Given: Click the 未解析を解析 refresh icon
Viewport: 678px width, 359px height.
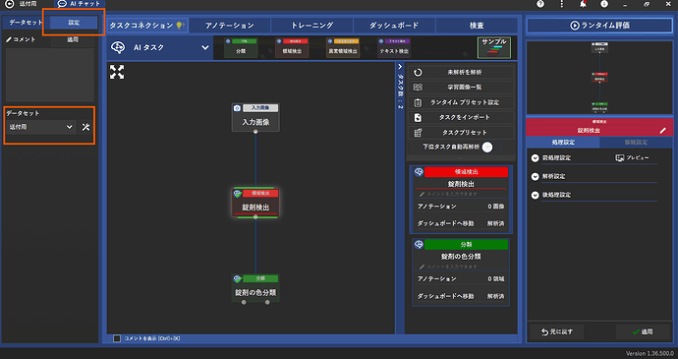Looking at the screenshot, I should coord(418,73).
